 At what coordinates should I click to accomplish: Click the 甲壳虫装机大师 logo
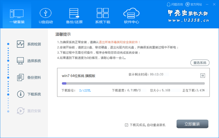pos(188,13)
